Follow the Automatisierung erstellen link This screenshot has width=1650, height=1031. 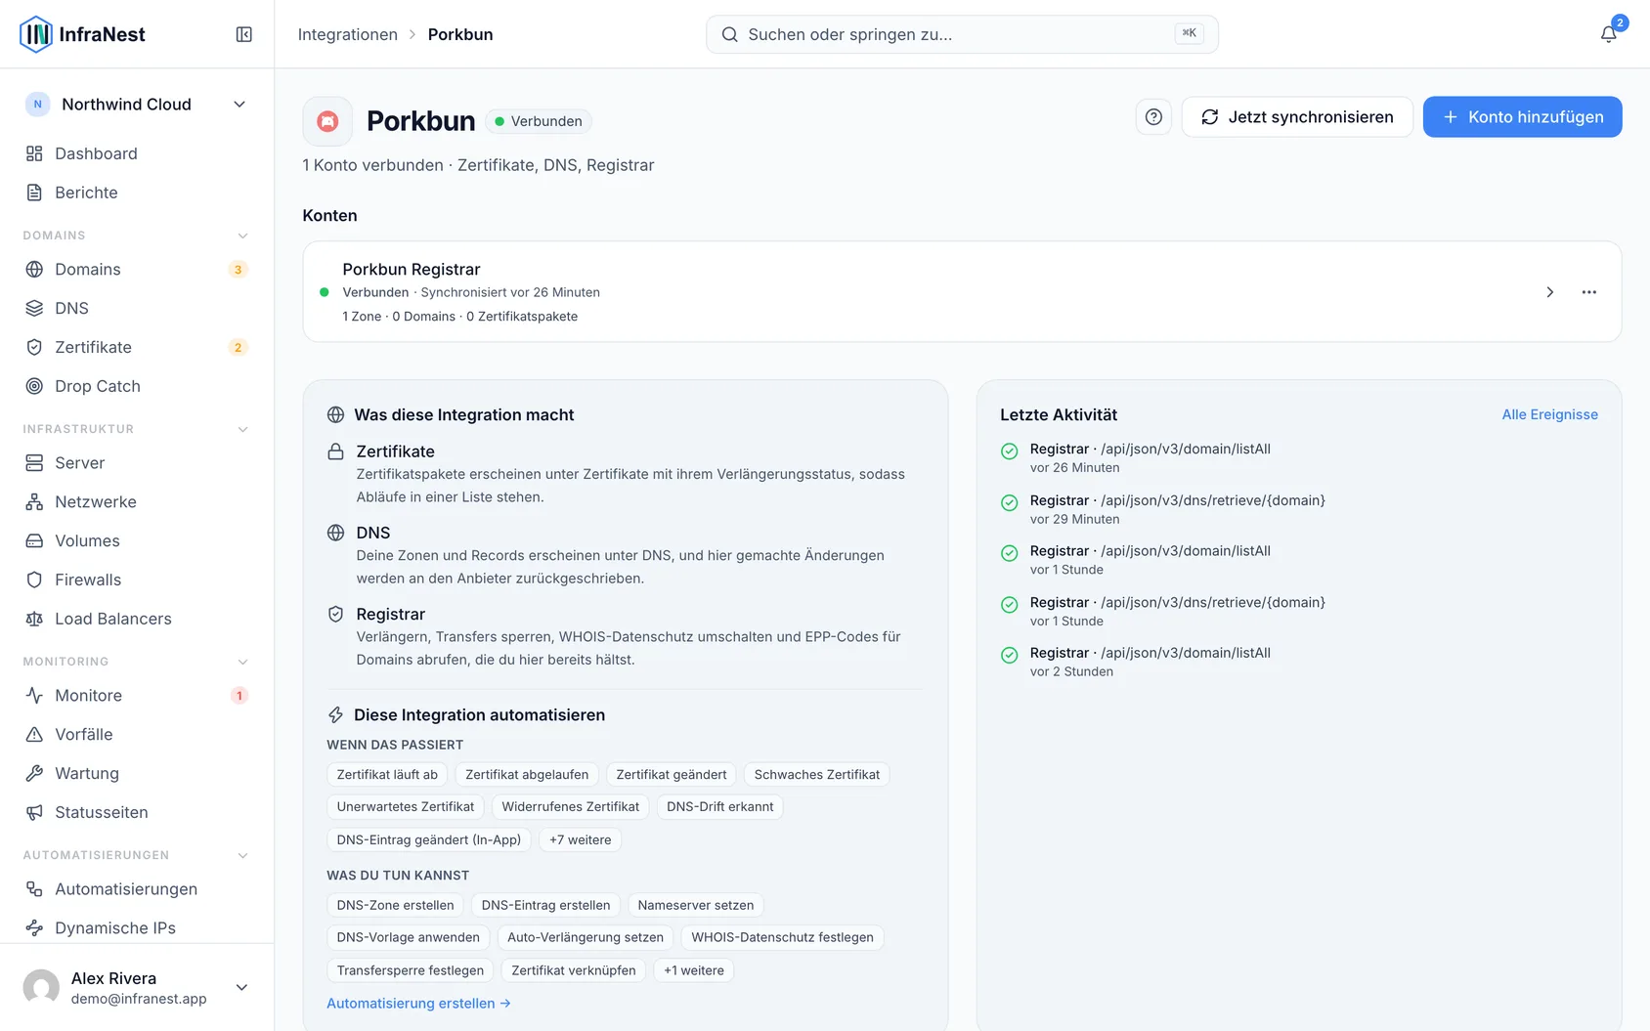[418, 1004]
